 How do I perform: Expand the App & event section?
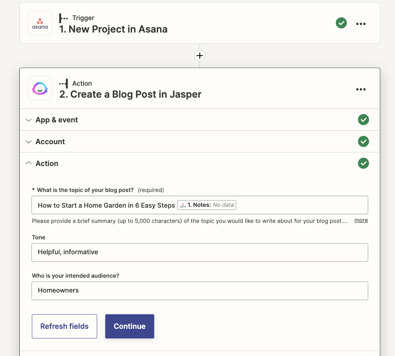[x=57, y=120]
